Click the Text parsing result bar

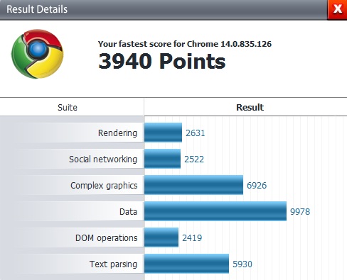click(x=186, y=264)
